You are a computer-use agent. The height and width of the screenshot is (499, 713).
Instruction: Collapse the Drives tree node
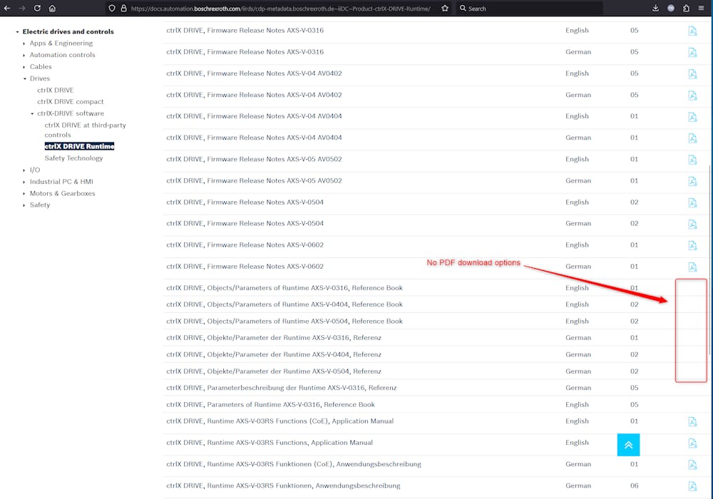(24, 78)
